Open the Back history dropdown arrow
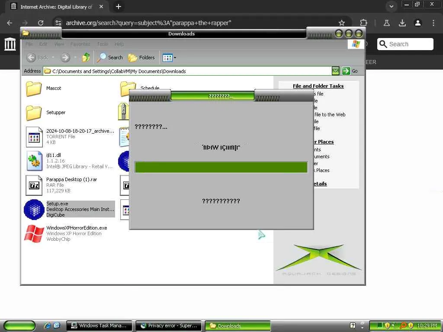This screenshot has height=332, width=443. [x=53, y=57]
